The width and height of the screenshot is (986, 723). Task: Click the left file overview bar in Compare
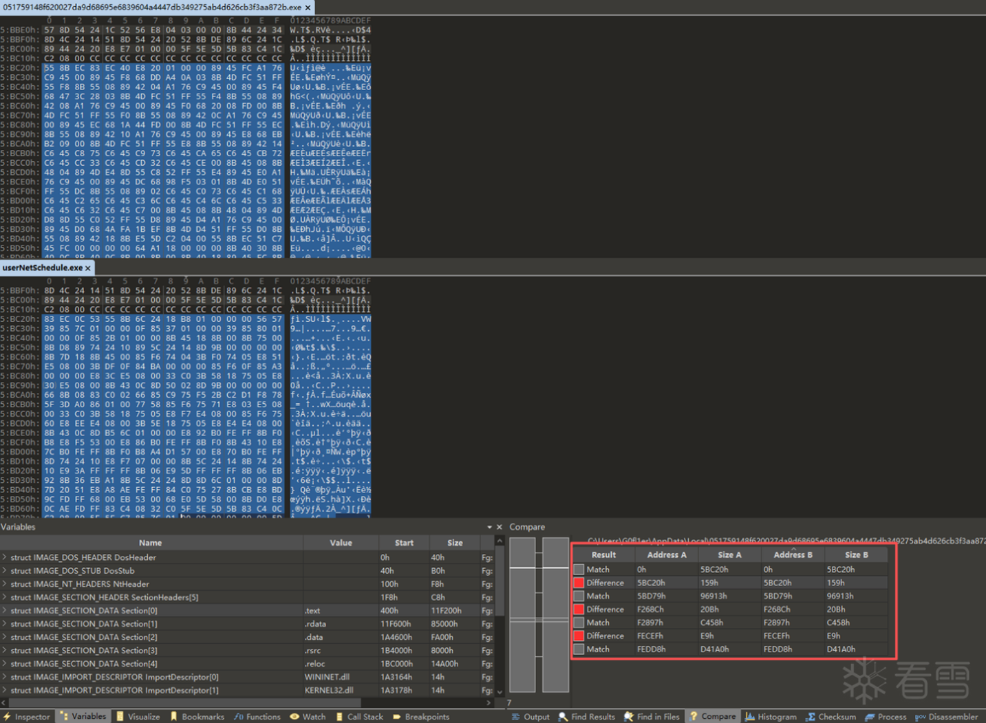coord(522,615)
